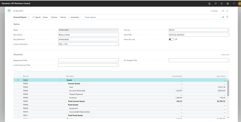Click the Description column header

pos(70,76)
